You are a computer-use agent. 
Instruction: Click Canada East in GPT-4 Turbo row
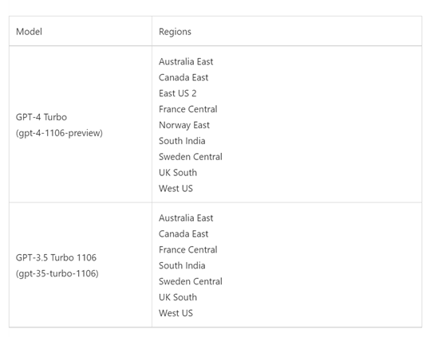[184, 77]
